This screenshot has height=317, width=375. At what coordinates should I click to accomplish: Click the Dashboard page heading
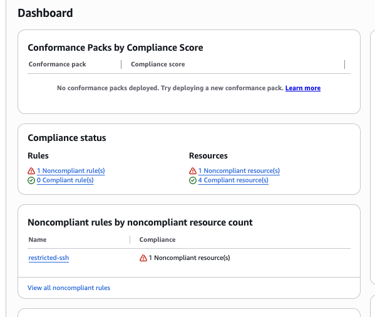coord(45,13)
